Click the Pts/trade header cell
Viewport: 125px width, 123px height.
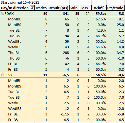click(115, 8)
